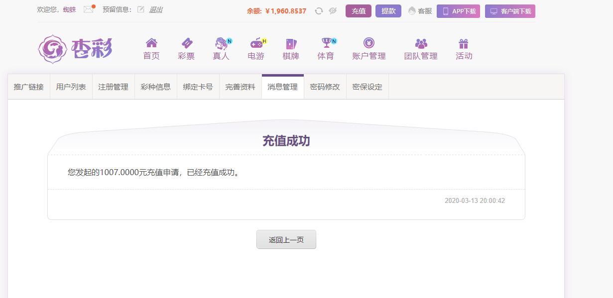Switch to the 密码修改 tab
The width and height of the screenshot is (613, 298).
click(325, 87)
